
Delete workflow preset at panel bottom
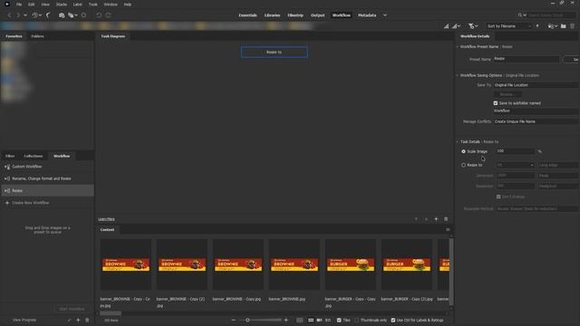click(87, 320)
